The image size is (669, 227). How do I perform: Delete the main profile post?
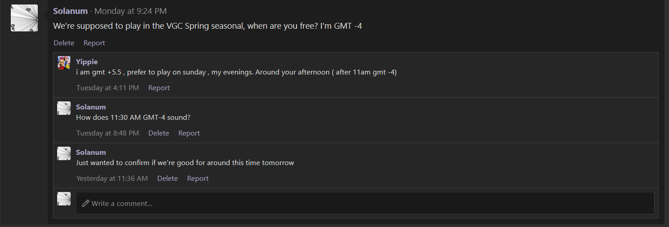[x=64, y=43]
